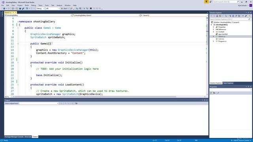Open the Project menu
The height and width of the screenshot is (142, 253).
point(20,5)
